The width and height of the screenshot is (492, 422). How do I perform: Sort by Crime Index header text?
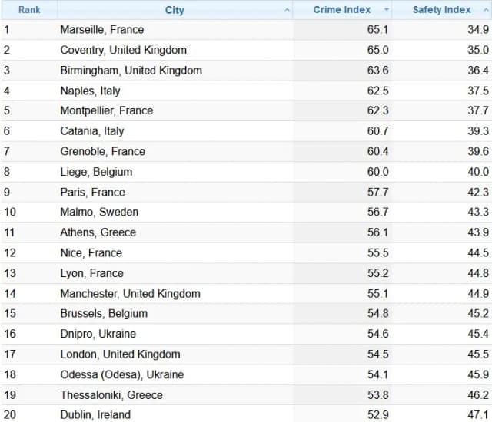click(x=342, y=10)
